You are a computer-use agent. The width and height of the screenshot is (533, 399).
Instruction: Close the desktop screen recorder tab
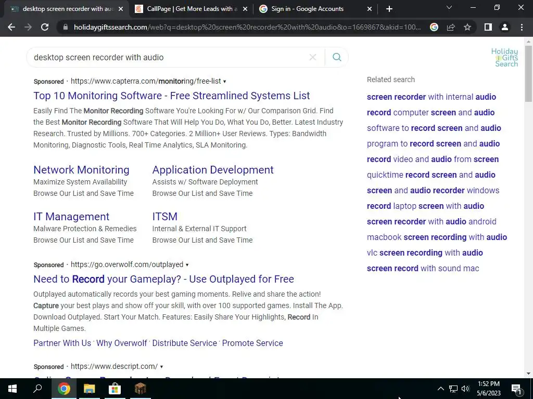tap(121, 9)
